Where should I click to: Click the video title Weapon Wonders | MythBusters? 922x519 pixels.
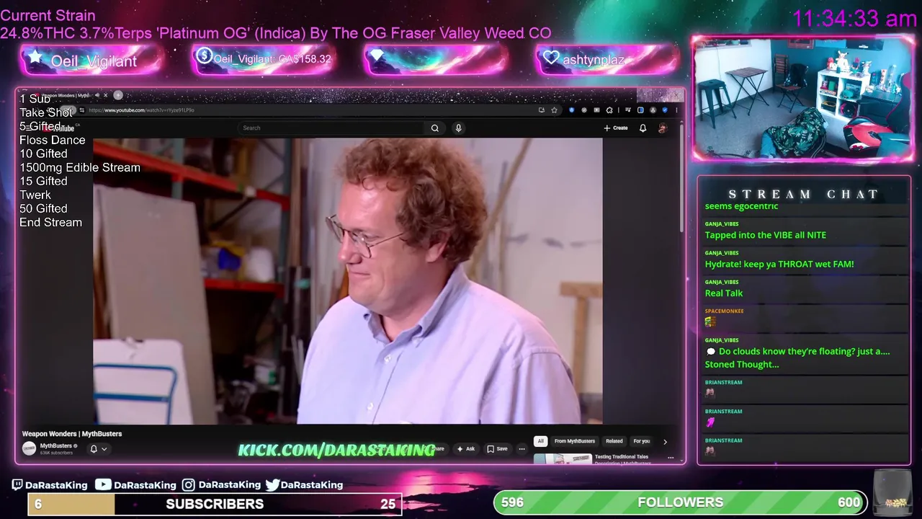(x=72, y=434)
